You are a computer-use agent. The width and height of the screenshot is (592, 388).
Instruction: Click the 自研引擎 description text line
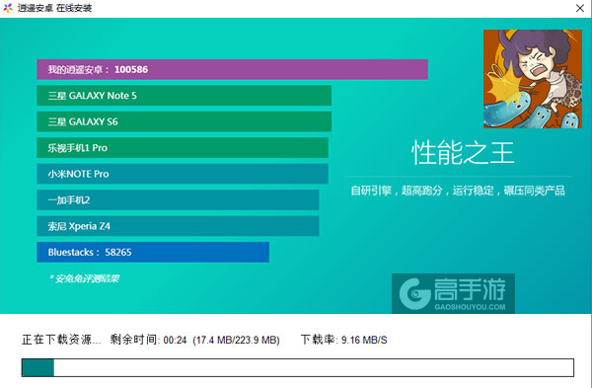[x=458, y=191]
